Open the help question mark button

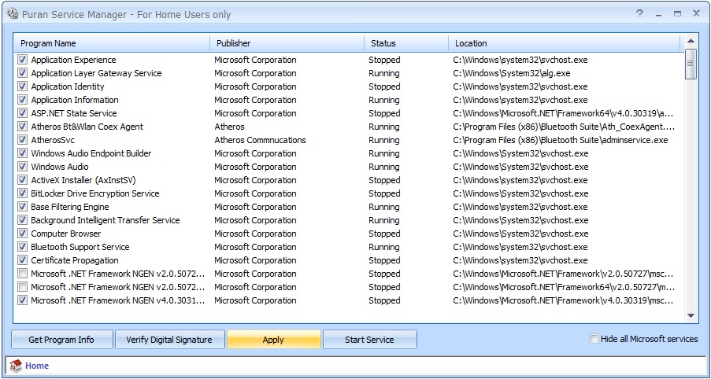(640, 13)
